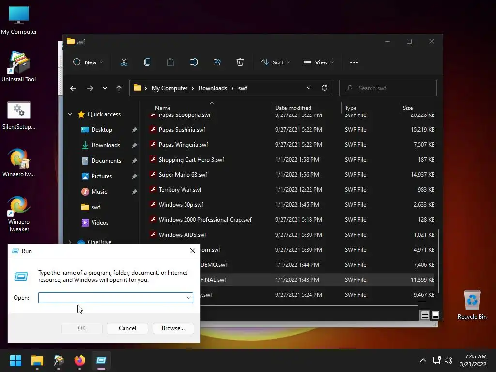Open the WinaeroTw... installer desktop icon
This screenshot has height=372, width=496.
point(19,163)
